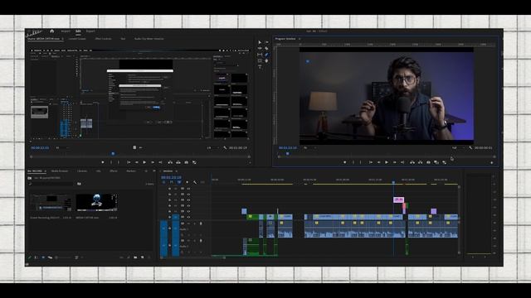Click Overwrite button in Source monitor
Screen dimensions: 531x298
(178, 162)
